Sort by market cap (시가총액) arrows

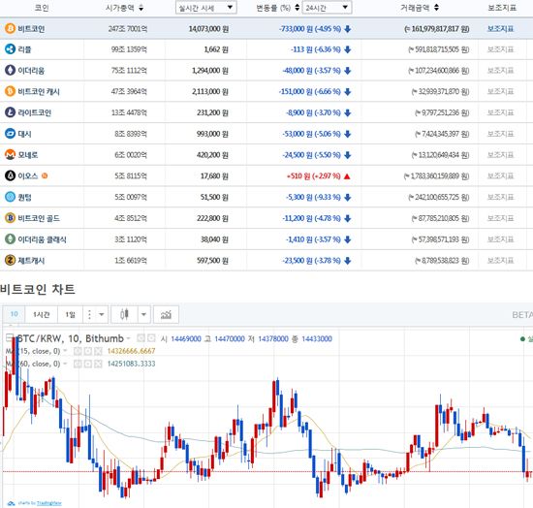[x=141, y=8]
